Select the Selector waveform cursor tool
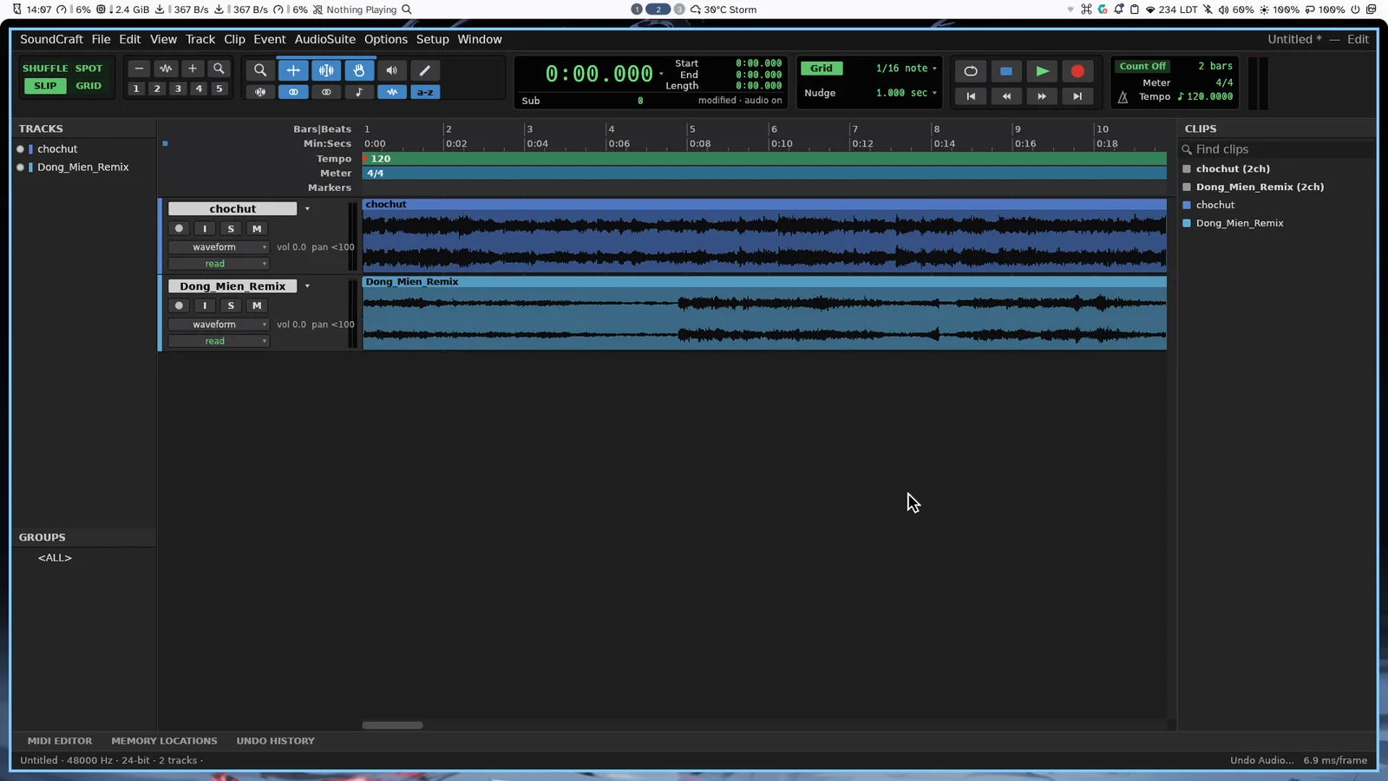Image resolution: width=1388 pixels, height=781 pixels. click(326, 70)
